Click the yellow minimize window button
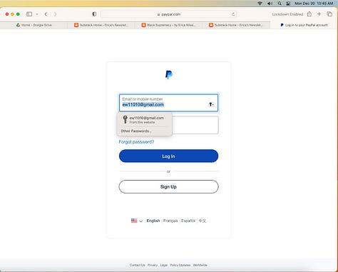Viewport: 338px width, 272px height. tap(12, 14)
